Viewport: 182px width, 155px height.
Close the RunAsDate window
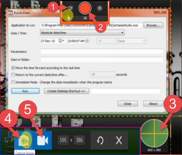pyautogui.click(x=160, y=11)
